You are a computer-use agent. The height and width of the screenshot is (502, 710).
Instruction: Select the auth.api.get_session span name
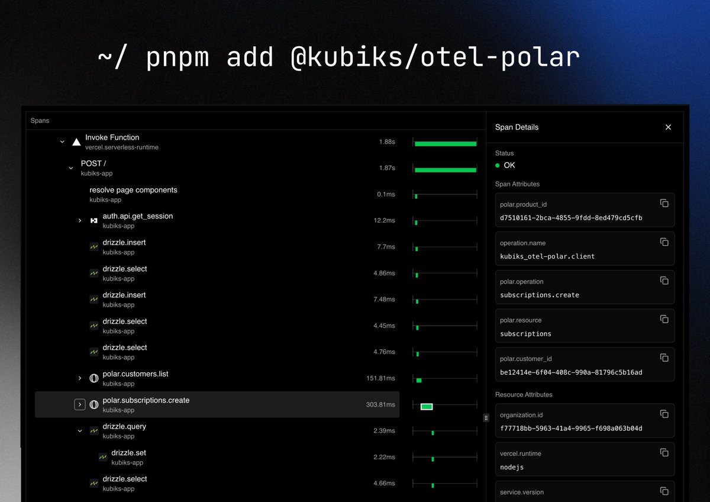point(138,216)
